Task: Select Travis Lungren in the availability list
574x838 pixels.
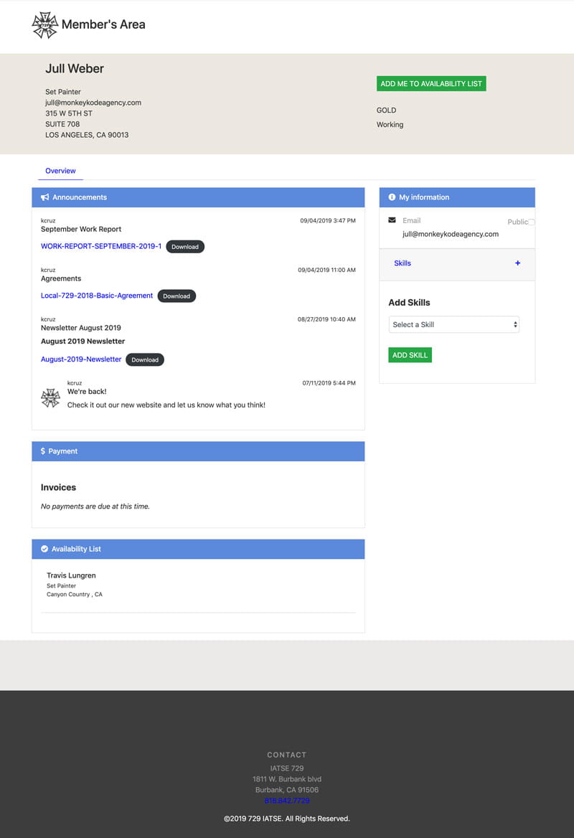Action: pos(71,575)
